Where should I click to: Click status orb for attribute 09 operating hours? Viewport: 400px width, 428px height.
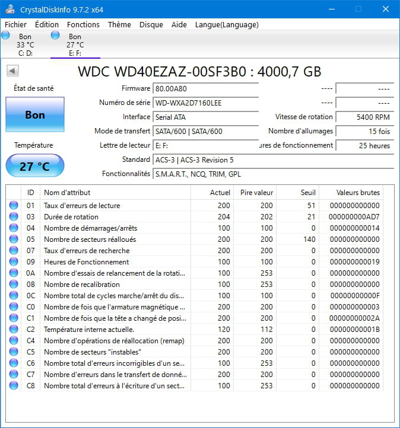(14, 262)
